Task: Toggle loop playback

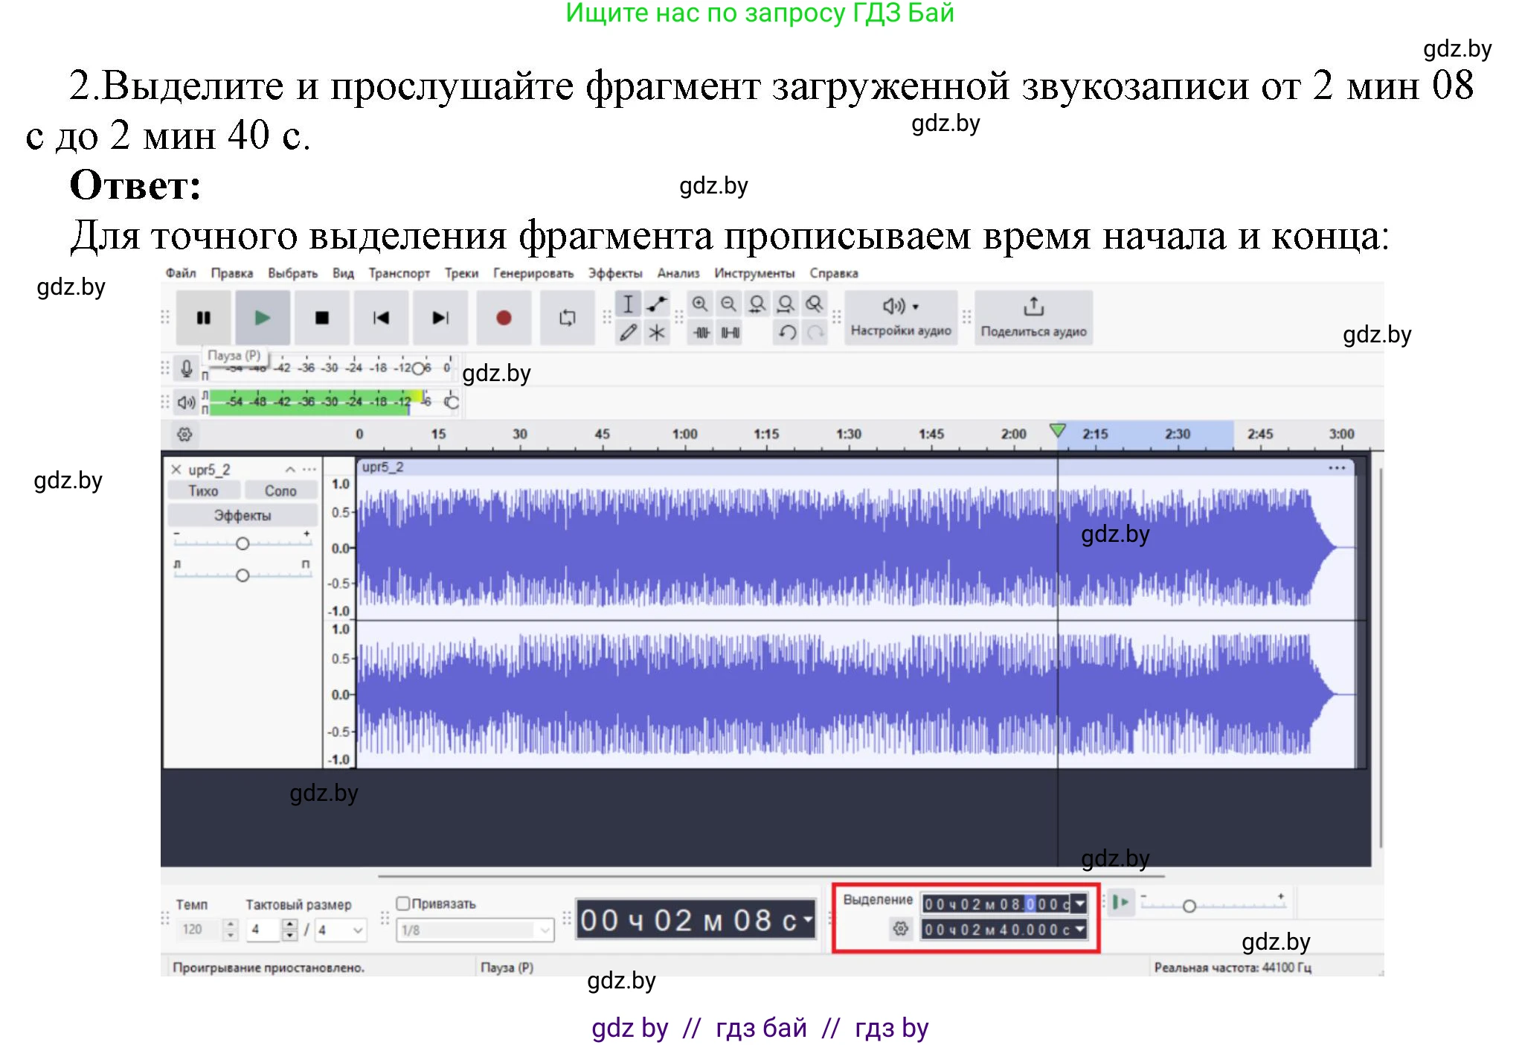Action: click(567, 318)
